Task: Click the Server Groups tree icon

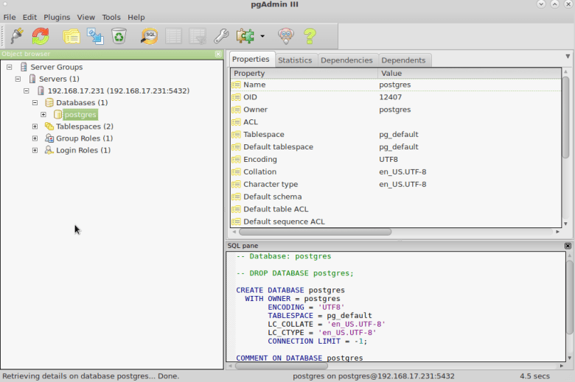Action: point(24,67)
